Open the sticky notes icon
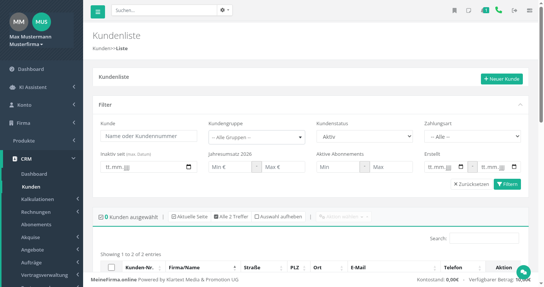This screenshot has width=544, height=287. (x=469, y=11)
